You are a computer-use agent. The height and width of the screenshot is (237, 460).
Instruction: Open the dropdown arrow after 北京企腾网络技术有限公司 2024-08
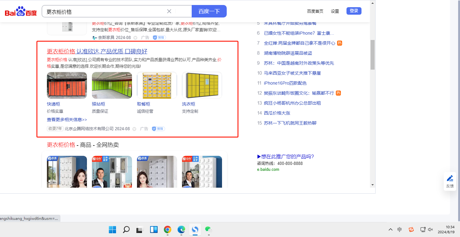click(x=134, y=129)
